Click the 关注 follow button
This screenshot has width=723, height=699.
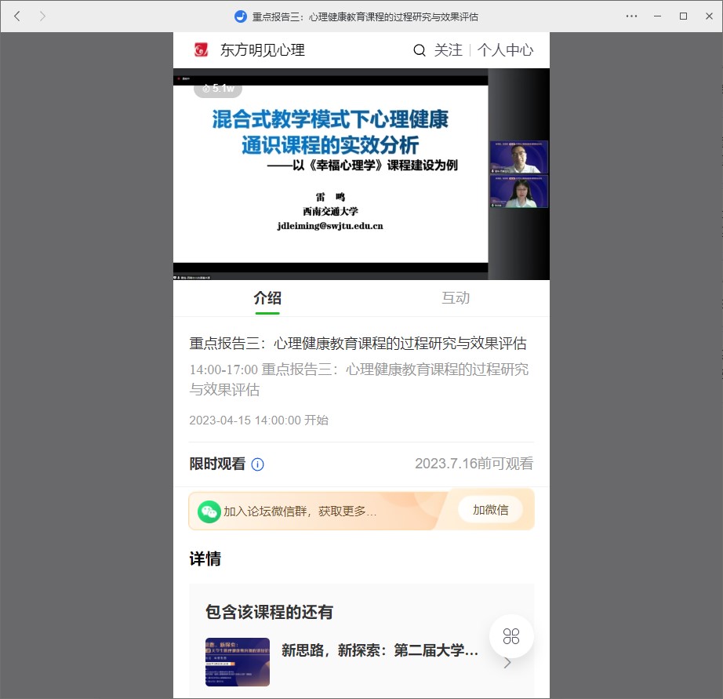(449, 50)
